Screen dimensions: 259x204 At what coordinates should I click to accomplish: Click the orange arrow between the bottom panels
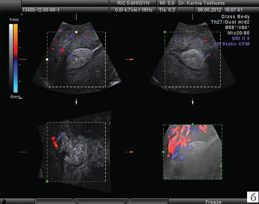[129, 152]
